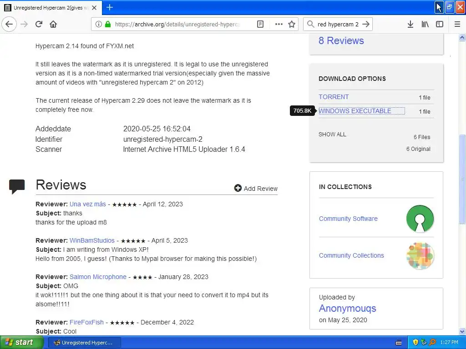Click the orange magnifier tray icon
Viewport: 466px width, 349px height.
pos(432,343)
